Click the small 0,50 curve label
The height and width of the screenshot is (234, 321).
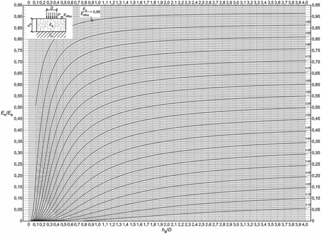pyautogui.click(x=308, y=115)
